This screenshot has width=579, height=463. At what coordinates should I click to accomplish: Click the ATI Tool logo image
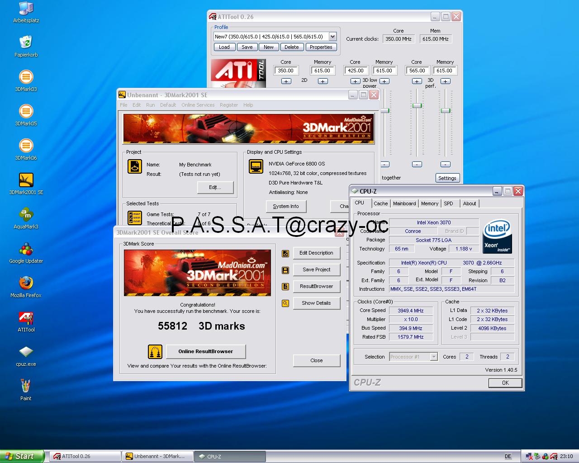click(x=237, y=73)
